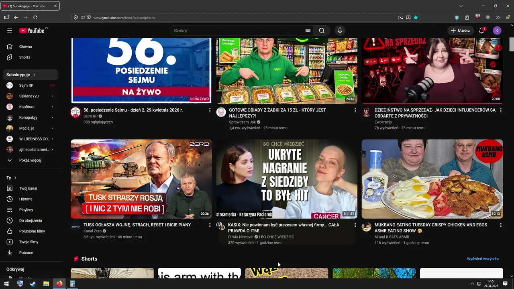This screenshot has height=289, width=514.
Task: Expand Subskrypcje section chevron
Action: pyautogui.click(x=35, y=75)
